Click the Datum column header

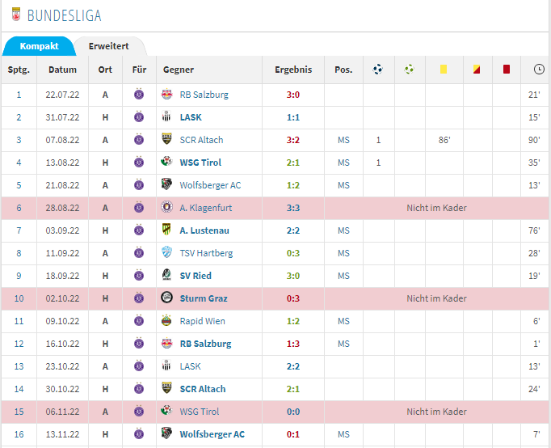point(62,70)
